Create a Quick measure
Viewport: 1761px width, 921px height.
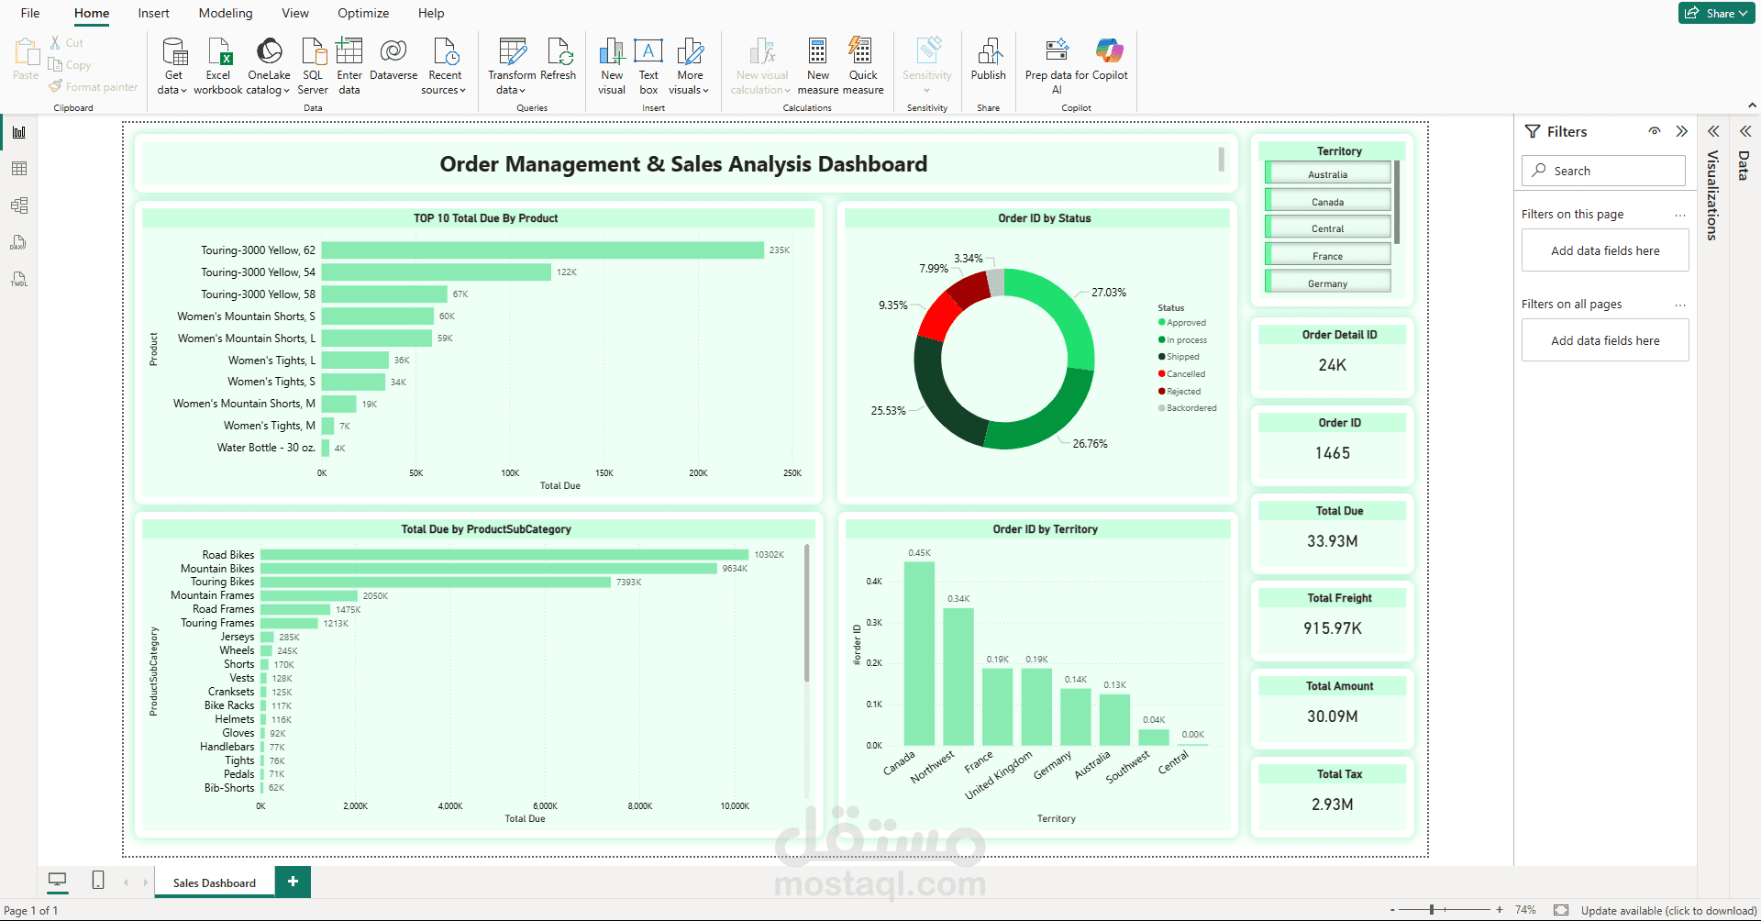tap(863, 65)
